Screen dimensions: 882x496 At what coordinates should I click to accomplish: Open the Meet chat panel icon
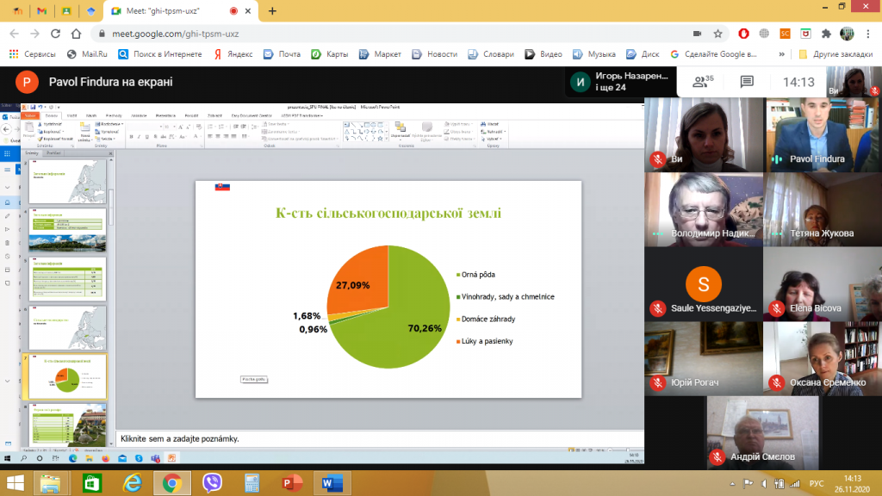pyautogui.click(x=747, y=82)
